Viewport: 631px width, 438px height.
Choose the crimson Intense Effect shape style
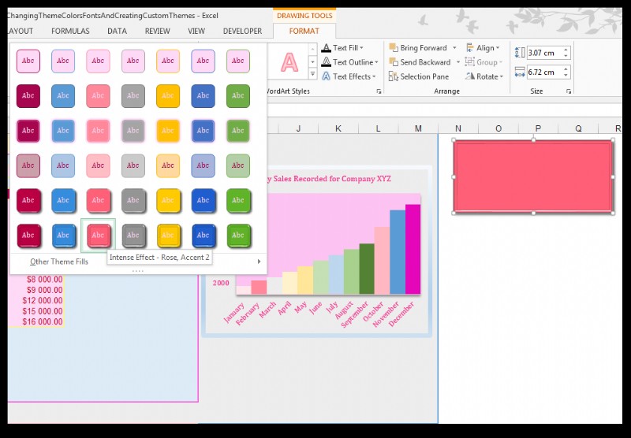point(28,235)
